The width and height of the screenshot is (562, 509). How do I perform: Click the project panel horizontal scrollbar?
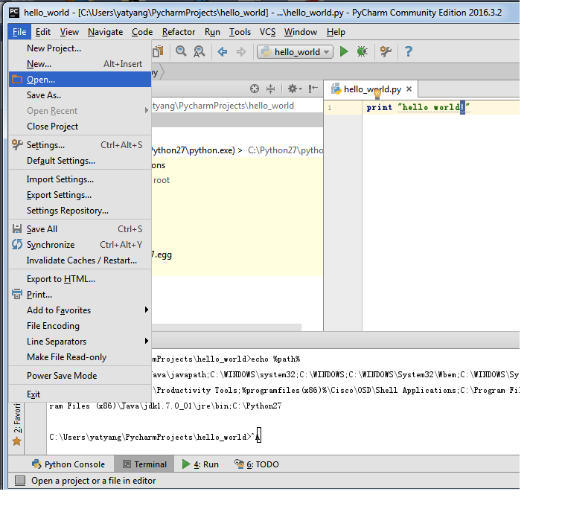tap(226, 327)
